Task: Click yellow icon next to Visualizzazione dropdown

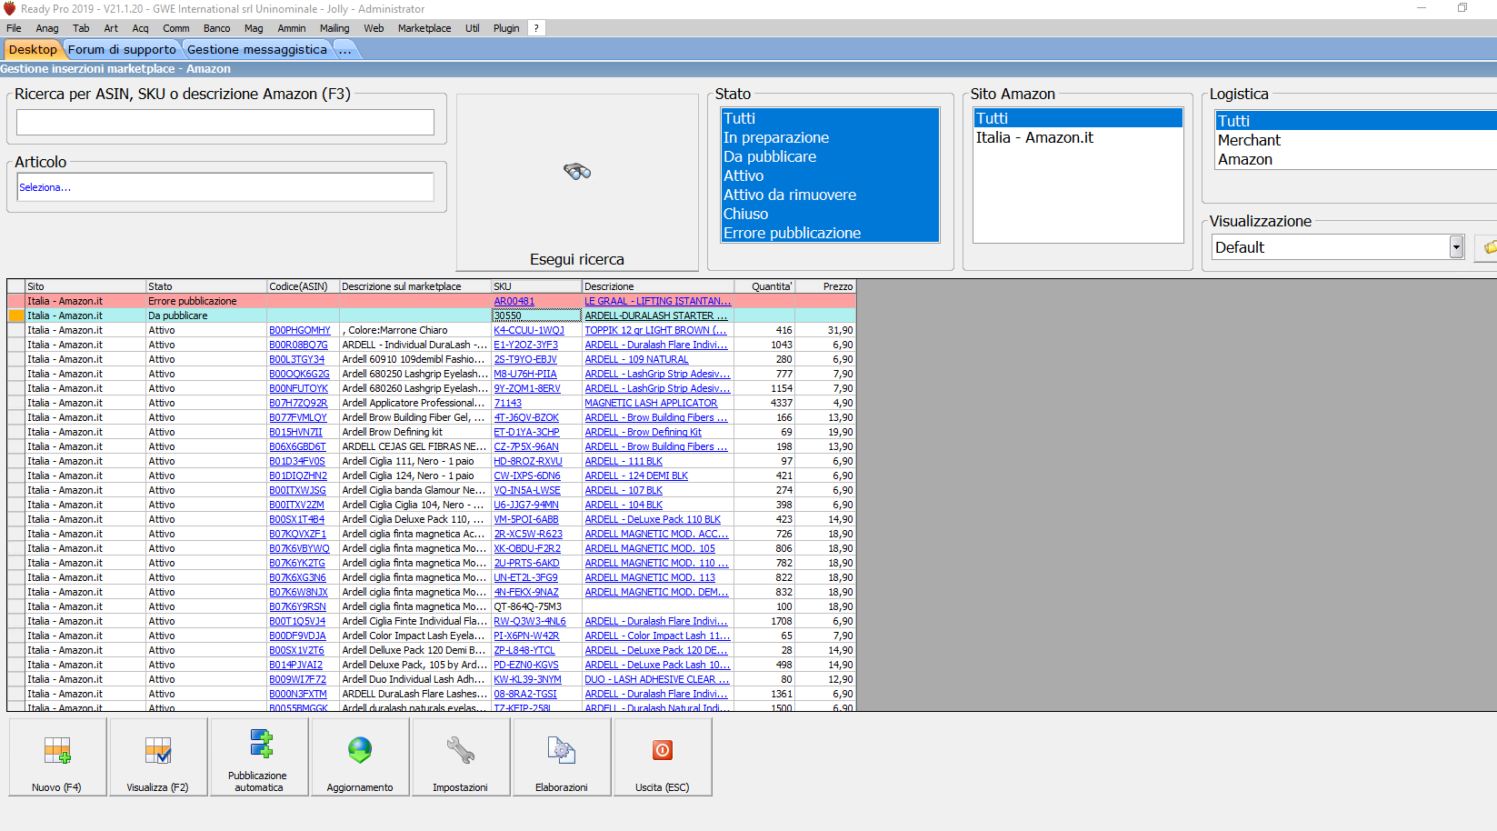Action: coord(1489,247)
